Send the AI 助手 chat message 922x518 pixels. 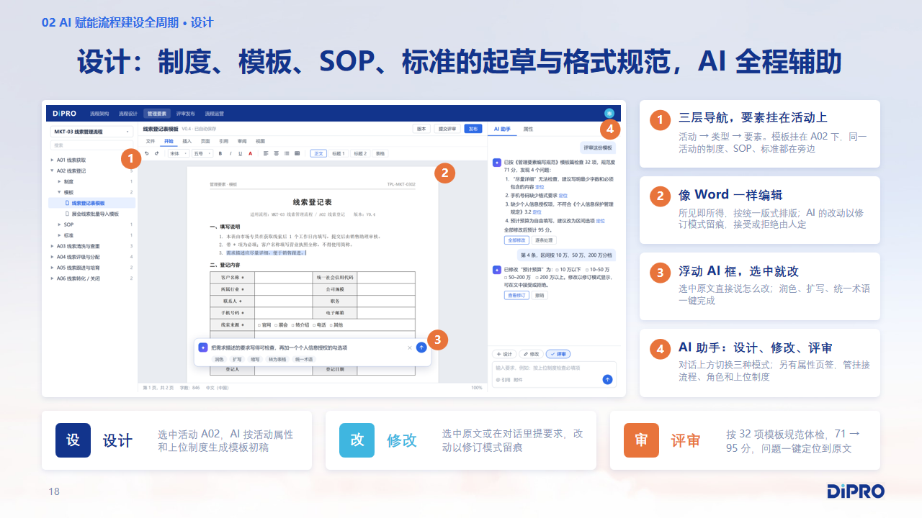point(607,378)
